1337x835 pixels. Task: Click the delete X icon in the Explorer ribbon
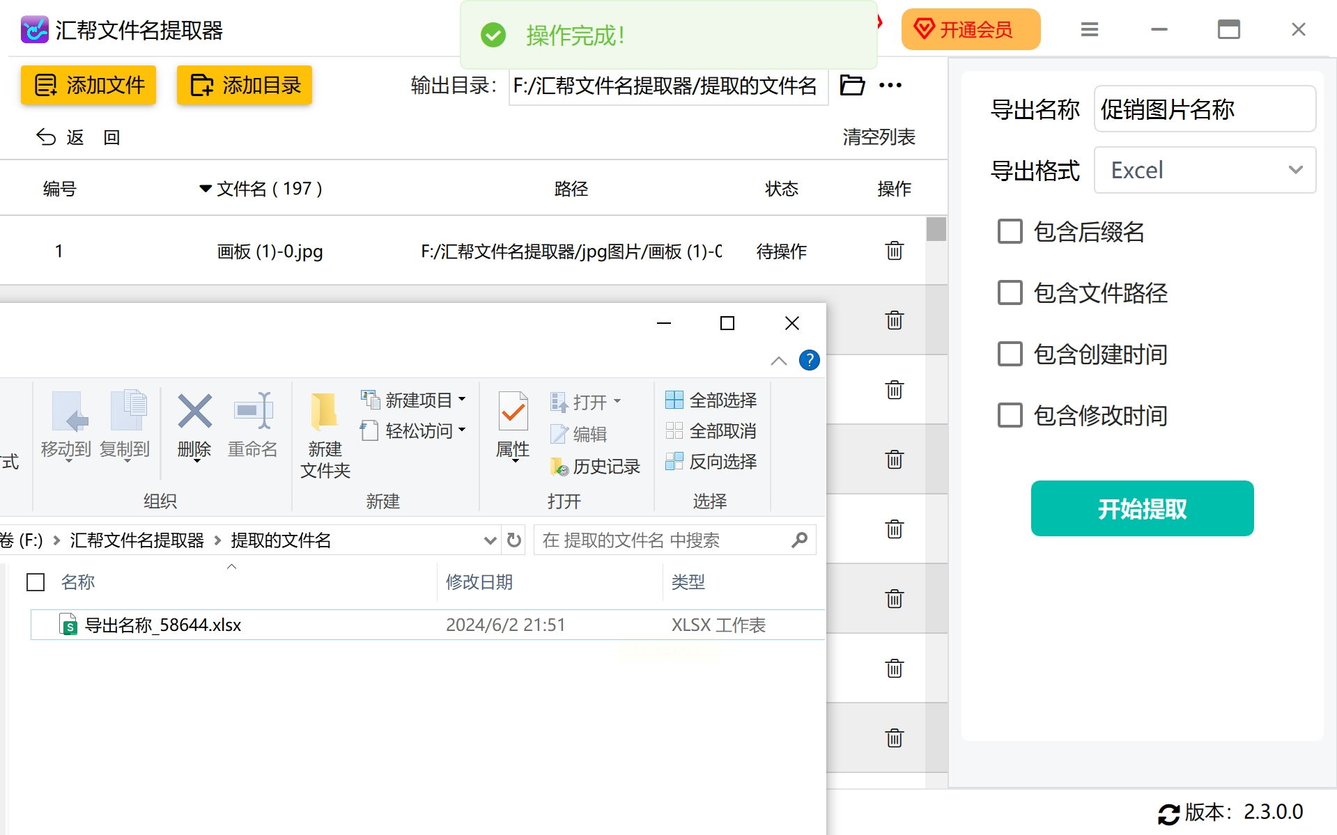[x=194, y=411]
